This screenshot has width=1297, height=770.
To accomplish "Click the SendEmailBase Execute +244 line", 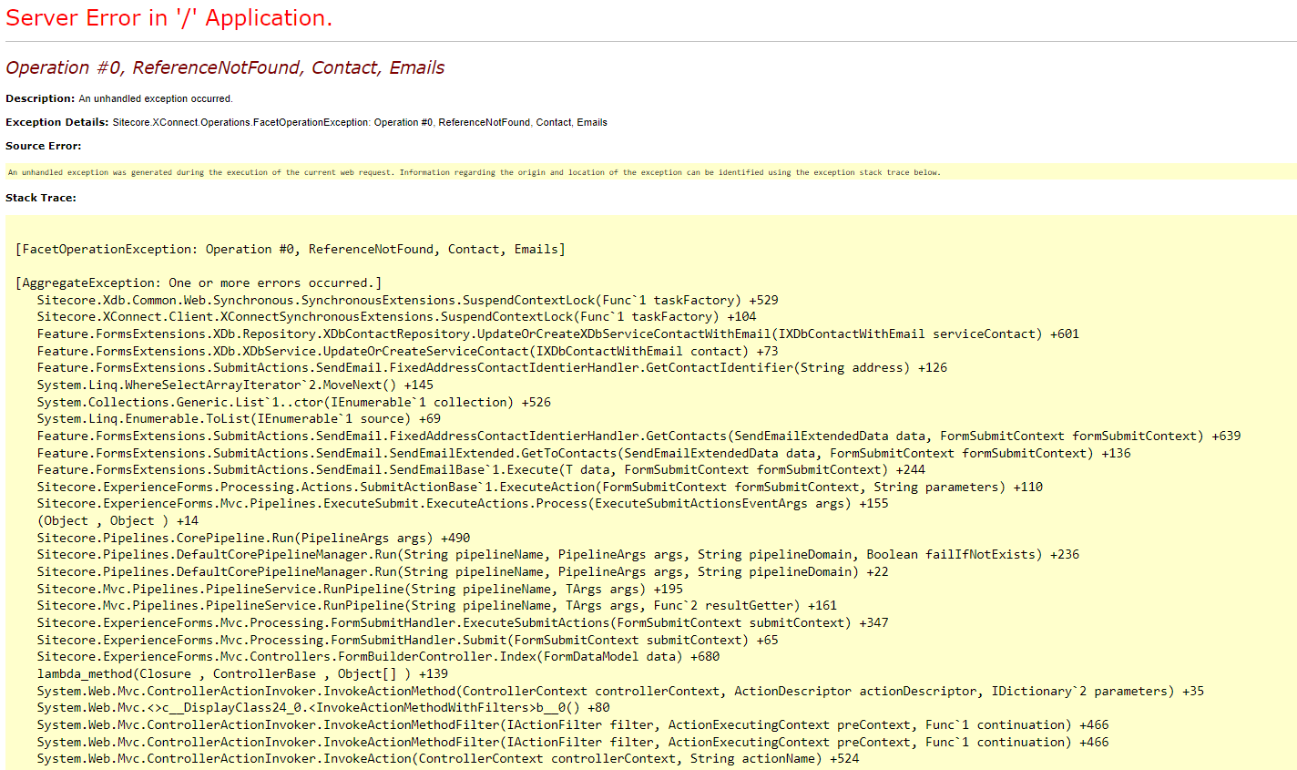I will pyautogui.click(x=481, y=469).
